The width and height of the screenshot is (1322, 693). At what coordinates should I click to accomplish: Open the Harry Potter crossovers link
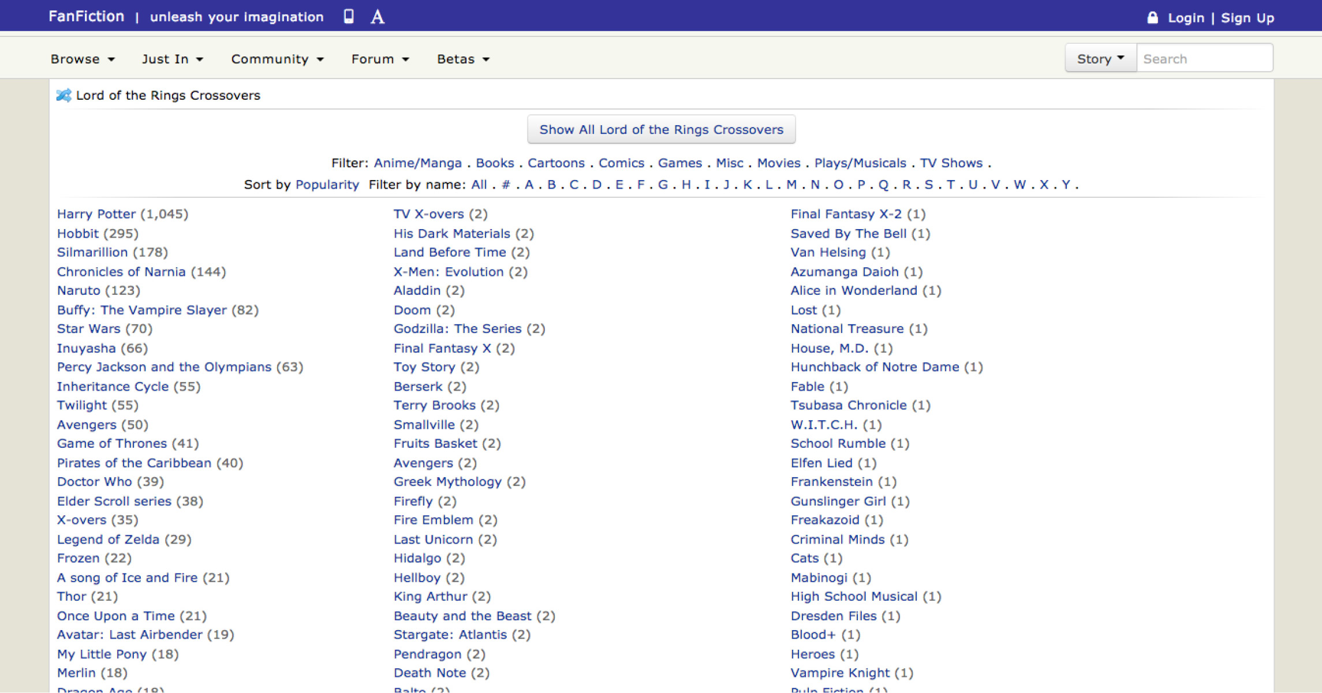coord(96,214)
